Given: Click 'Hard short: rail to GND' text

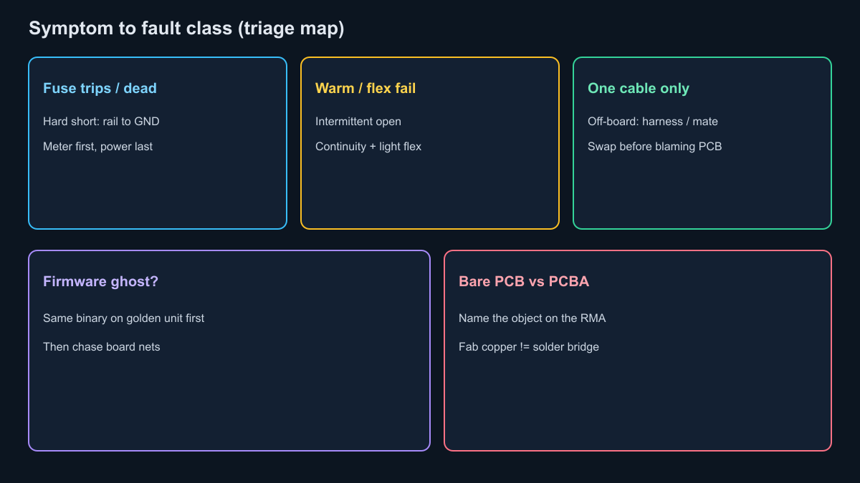Looking at the screenshot, I should 101,122.
